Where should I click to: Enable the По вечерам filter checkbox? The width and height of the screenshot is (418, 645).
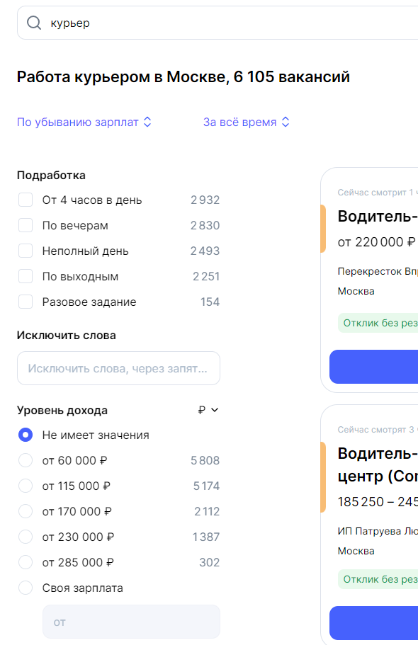point(26,225)
